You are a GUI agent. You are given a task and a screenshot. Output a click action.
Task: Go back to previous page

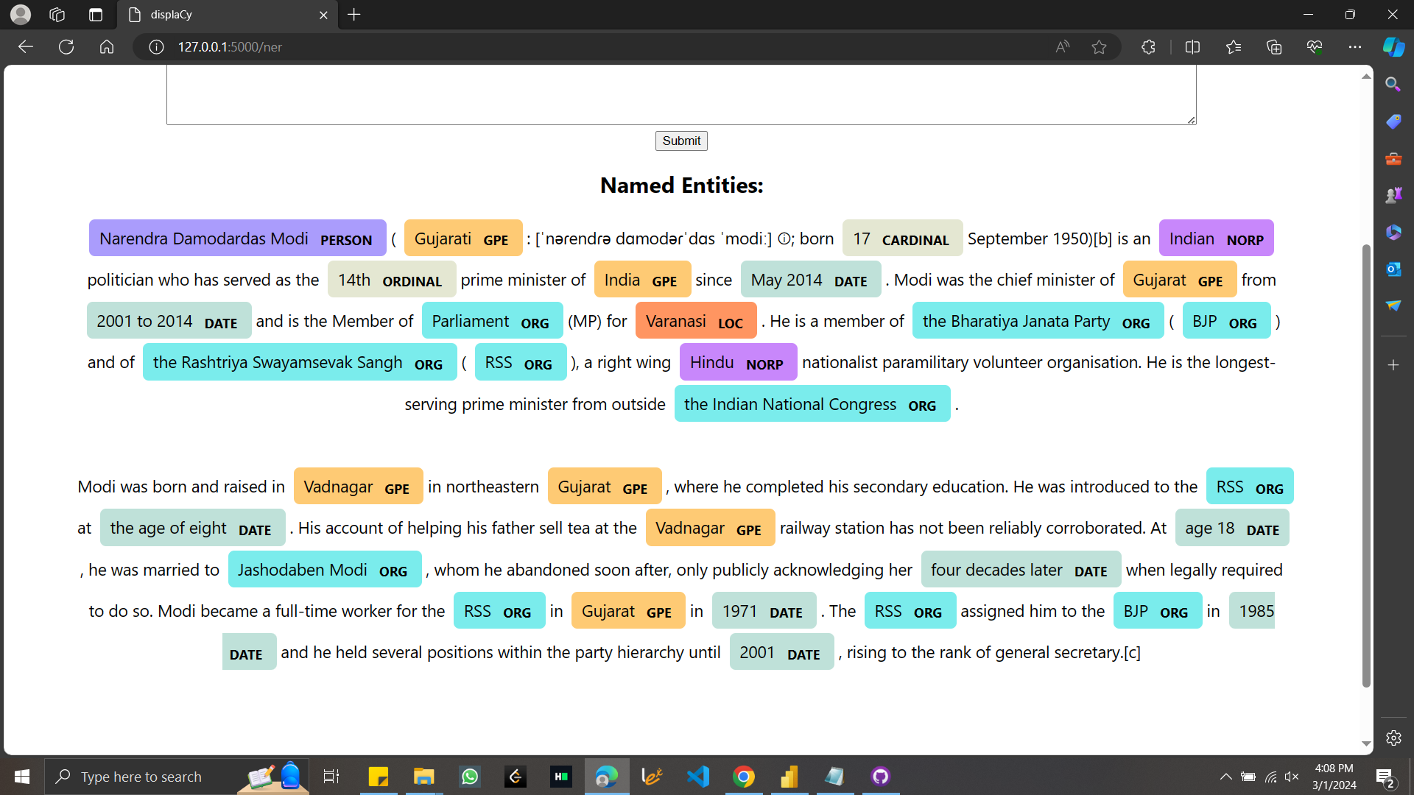pyautogui.click(x=26, y=46)
